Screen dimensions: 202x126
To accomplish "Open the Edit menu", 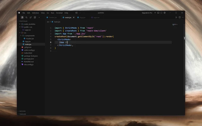I will point(28,13).
